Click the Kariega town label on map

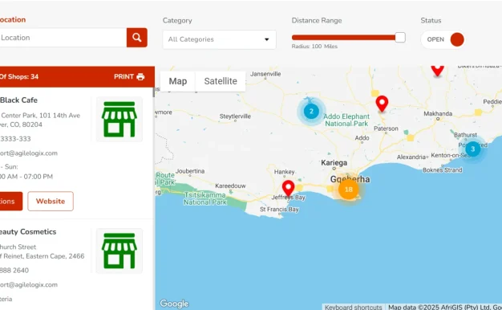pos(334,162)
